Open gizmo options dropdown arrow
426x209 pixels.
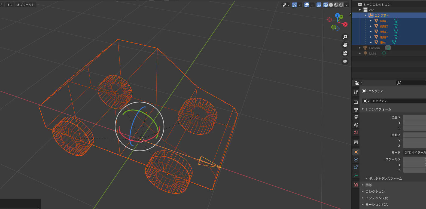click(x=300, y=5)
